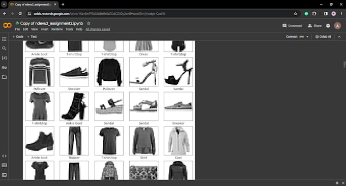Open the Edit menu
Image resolution: width=346 pixels, height=186 pixels.
[x=25, y=29]
